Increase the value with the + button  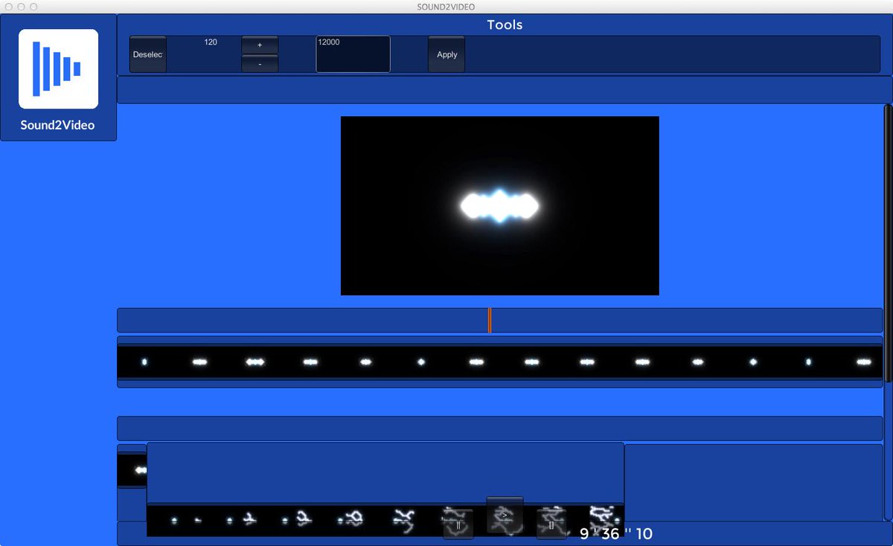[260, 45]
